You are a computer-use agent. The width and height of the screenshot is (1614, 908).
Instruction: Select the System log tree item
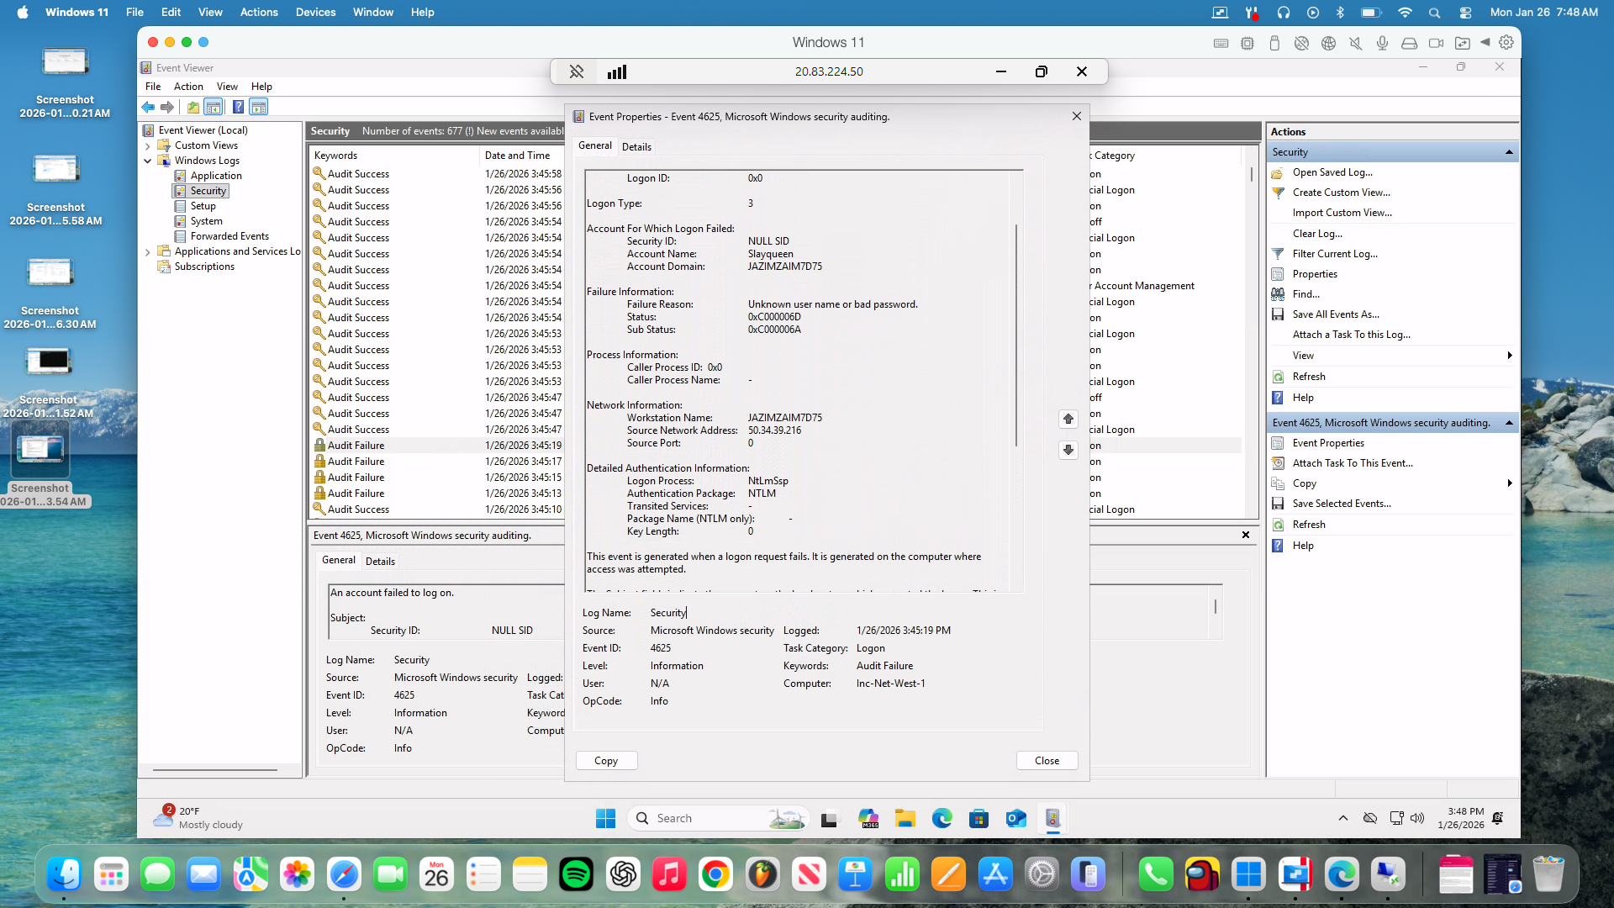pyautogui.click(x=206, y=221)
